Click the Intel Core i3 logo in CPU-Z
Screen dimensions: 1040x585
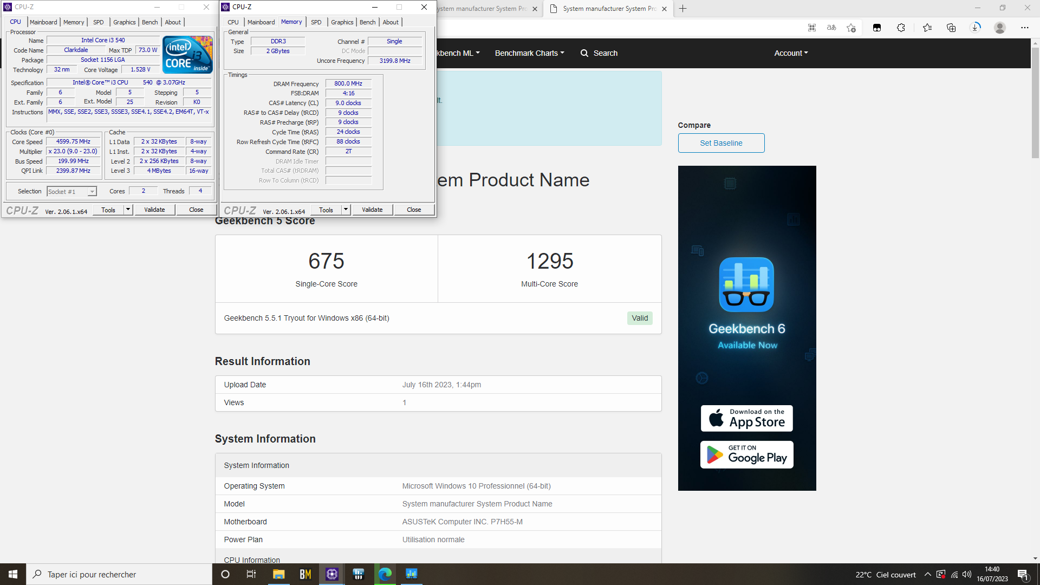pos(187,54)
